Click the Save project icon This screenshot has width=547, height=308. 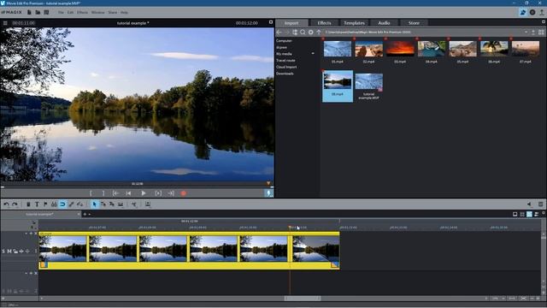(46, 12)
